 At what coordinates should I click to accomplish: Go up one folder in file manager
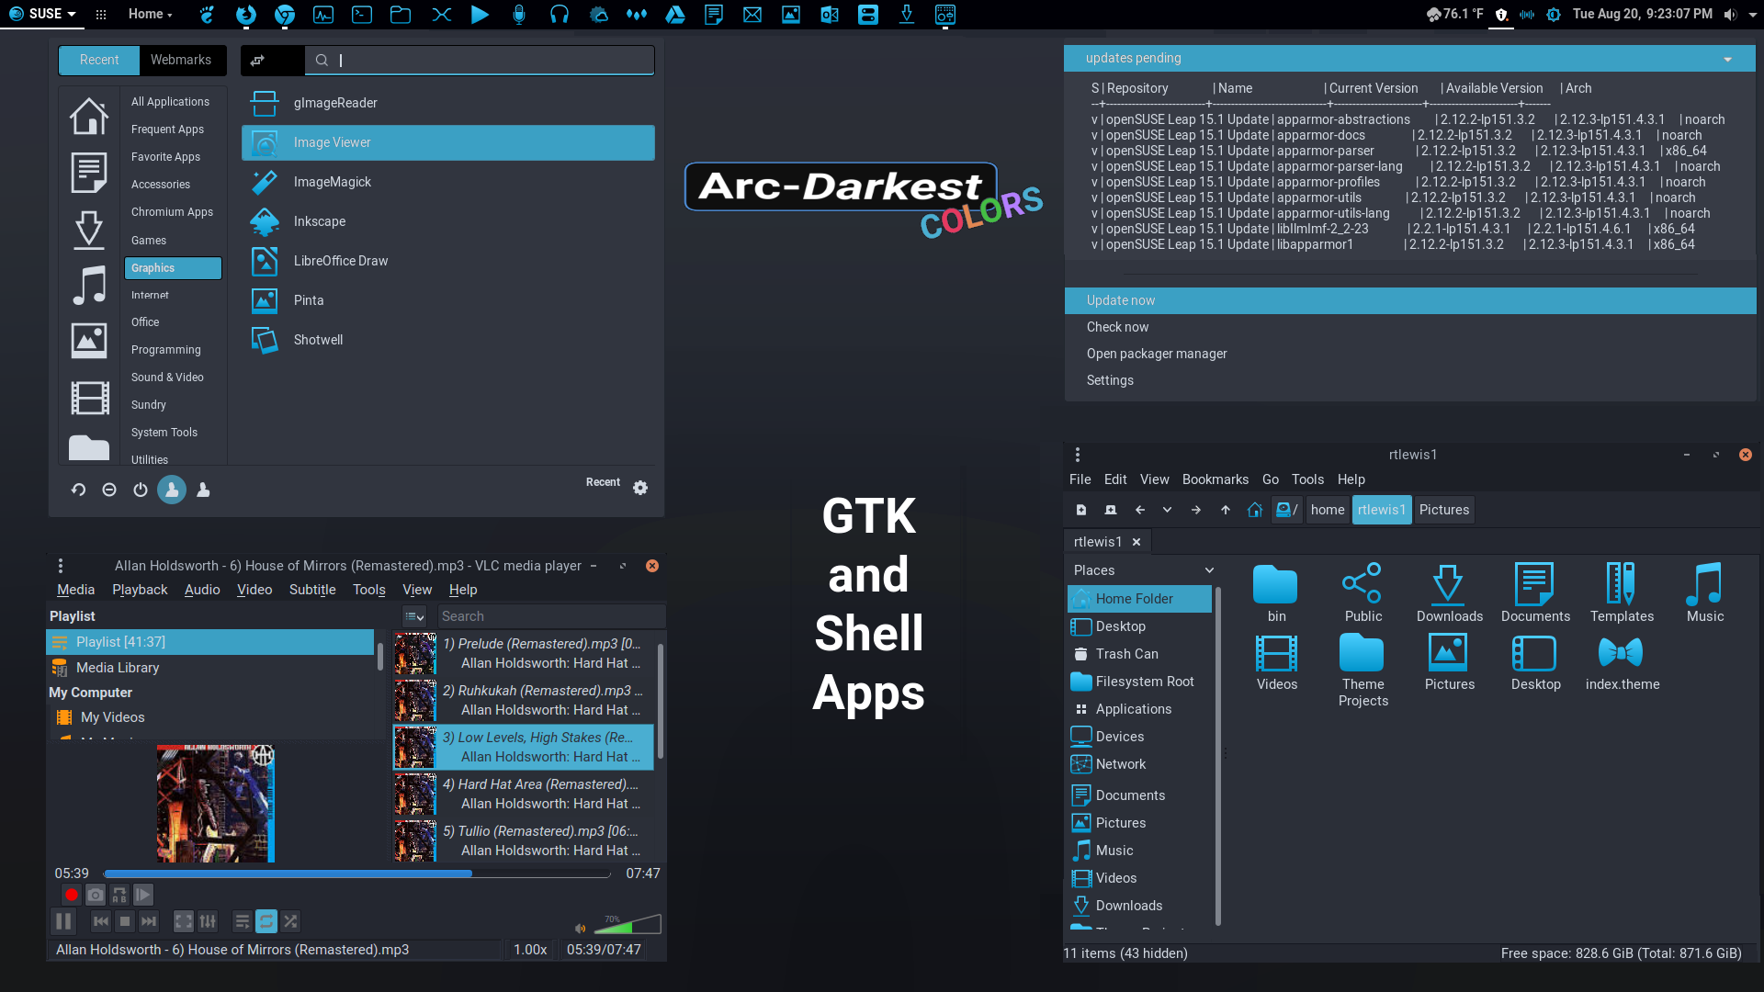[x=1226, y=510]
